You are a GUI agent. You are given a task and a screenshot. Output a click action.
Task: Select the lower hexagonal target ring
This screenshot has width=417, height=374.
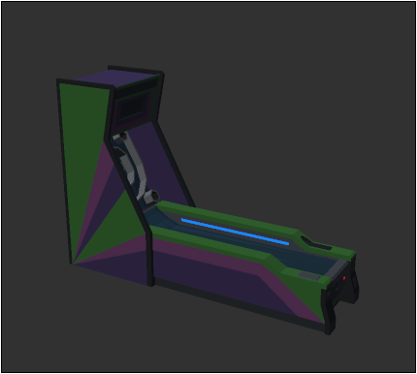pos(152,197)
